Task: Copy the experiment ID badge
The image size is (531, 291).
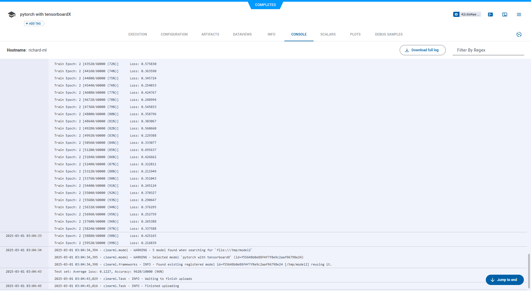Action: coord(467,14)
